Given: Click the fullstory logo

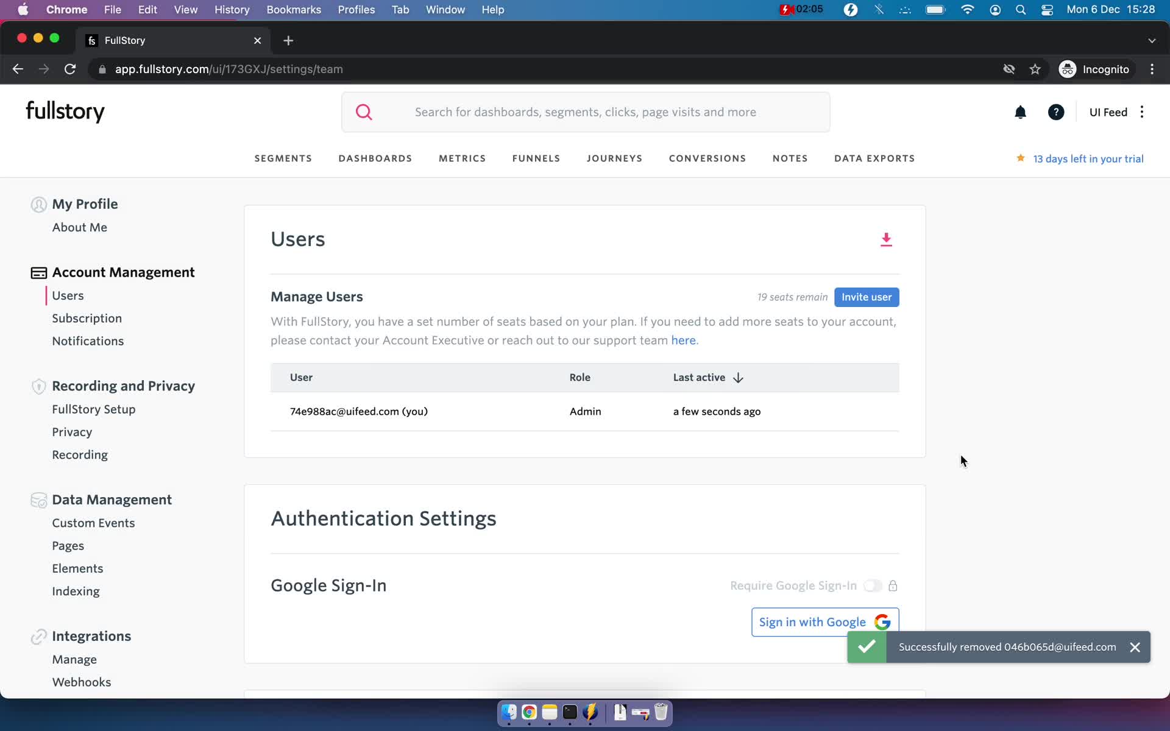Looking at the screenshot, I should [65, 111].
